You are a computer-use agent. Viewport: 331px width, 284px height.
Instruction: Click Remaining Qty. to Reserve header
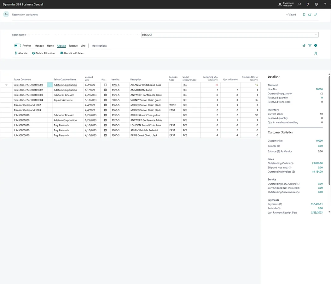pos(210,78)
